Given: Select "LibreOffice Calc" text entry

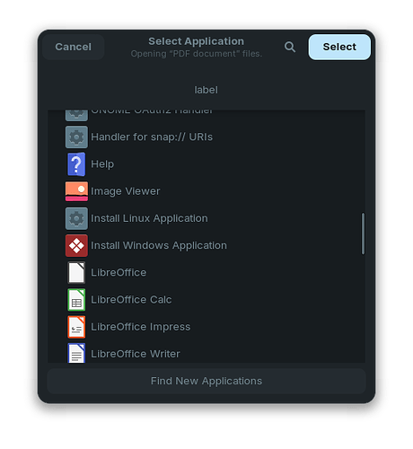Looking at the screenshot, I should pos(131,300).
